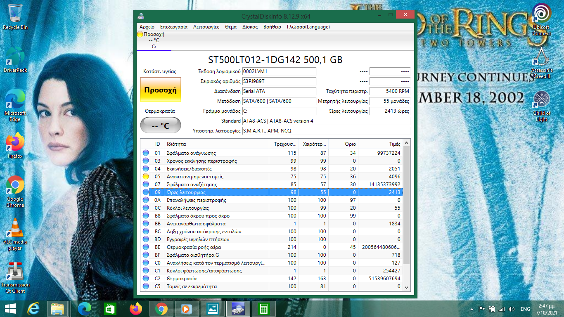564x317 pixels.
Task: Click the yellow status icon for attribute 05
Action: point(145,176)
